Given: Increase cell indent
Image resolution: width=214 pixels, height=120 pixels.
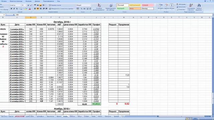Looking at the screenshot, I should [46, 9].
